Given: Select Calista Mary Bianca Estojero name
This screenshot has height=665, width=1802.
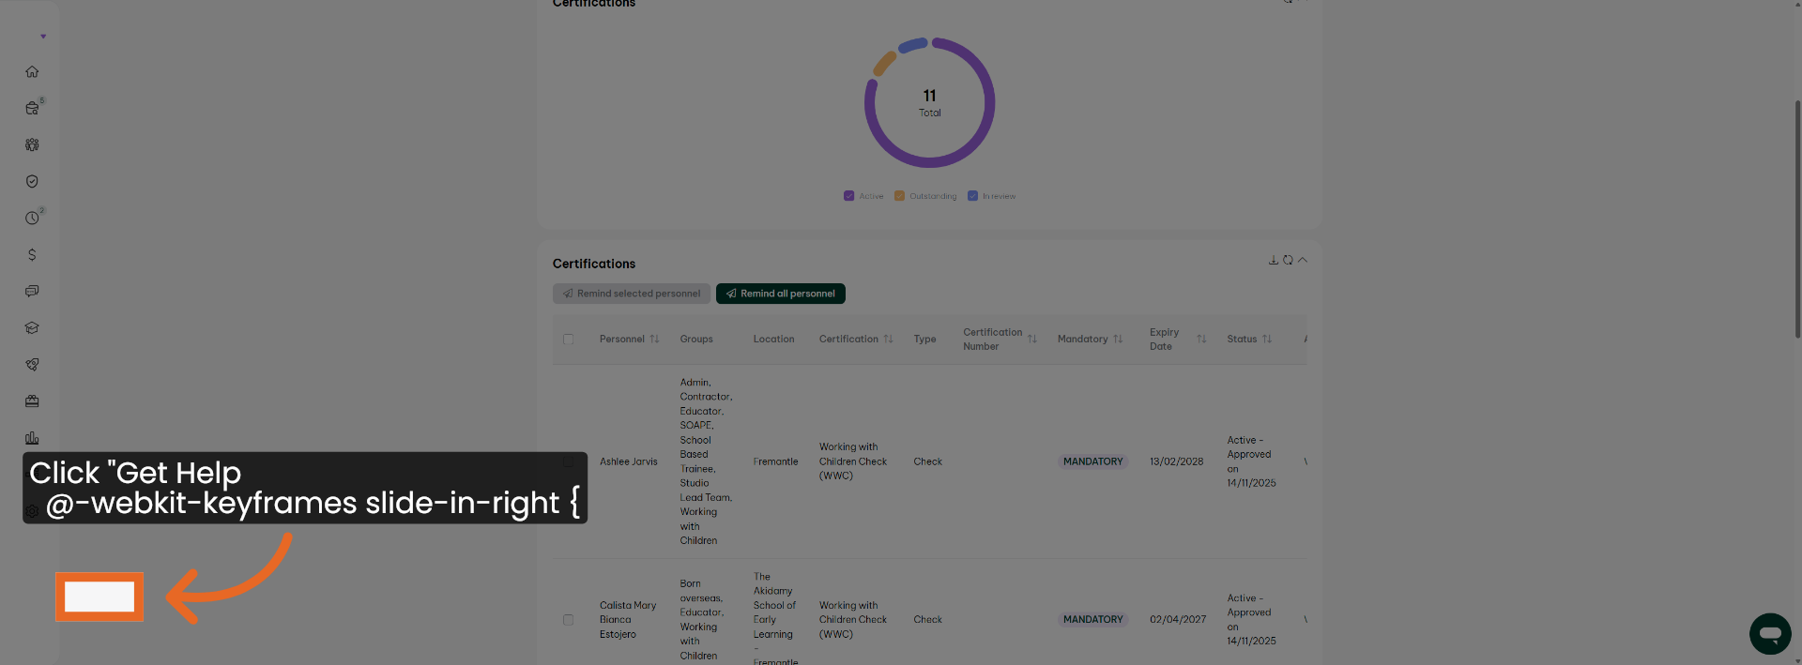Looking at the screenshot, I should 628,620.
